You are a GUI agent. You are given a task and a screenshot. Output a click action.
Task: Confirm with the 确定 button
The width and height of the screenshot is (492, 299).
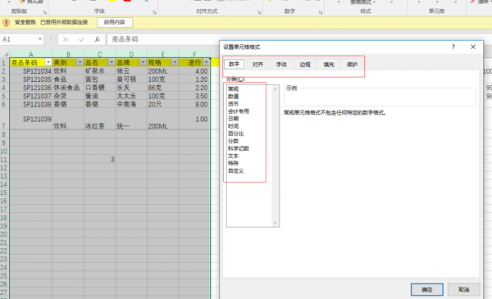click(x=426, y=290)
